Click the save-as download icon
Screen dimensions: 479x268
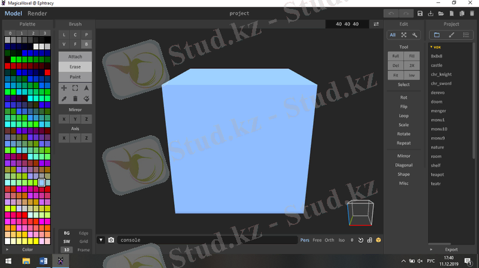[x=431, y=13]
